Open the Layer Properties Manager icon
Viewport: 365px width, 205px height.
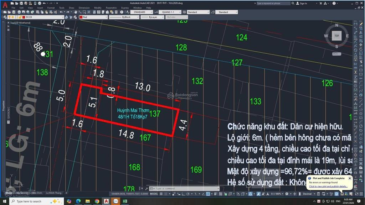coord(5,17)
